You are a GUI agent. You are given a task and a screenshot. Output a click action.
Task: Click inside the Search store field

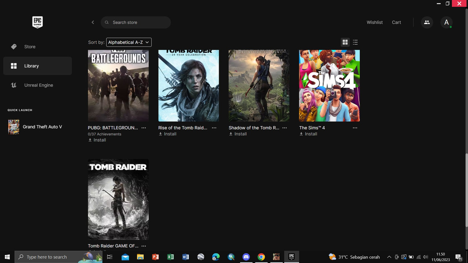point(136,22)
